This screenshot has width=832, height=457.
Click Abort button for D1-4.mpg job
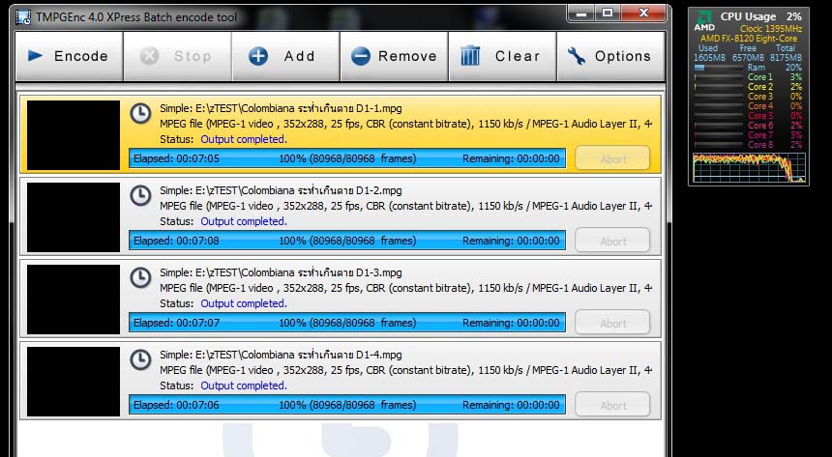612,405
